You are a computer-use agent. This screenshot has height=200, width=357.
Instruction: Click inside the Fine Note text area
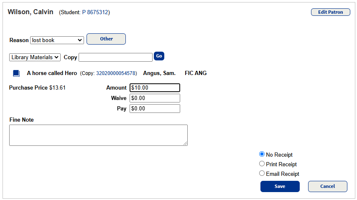click(x=98, y=135)
